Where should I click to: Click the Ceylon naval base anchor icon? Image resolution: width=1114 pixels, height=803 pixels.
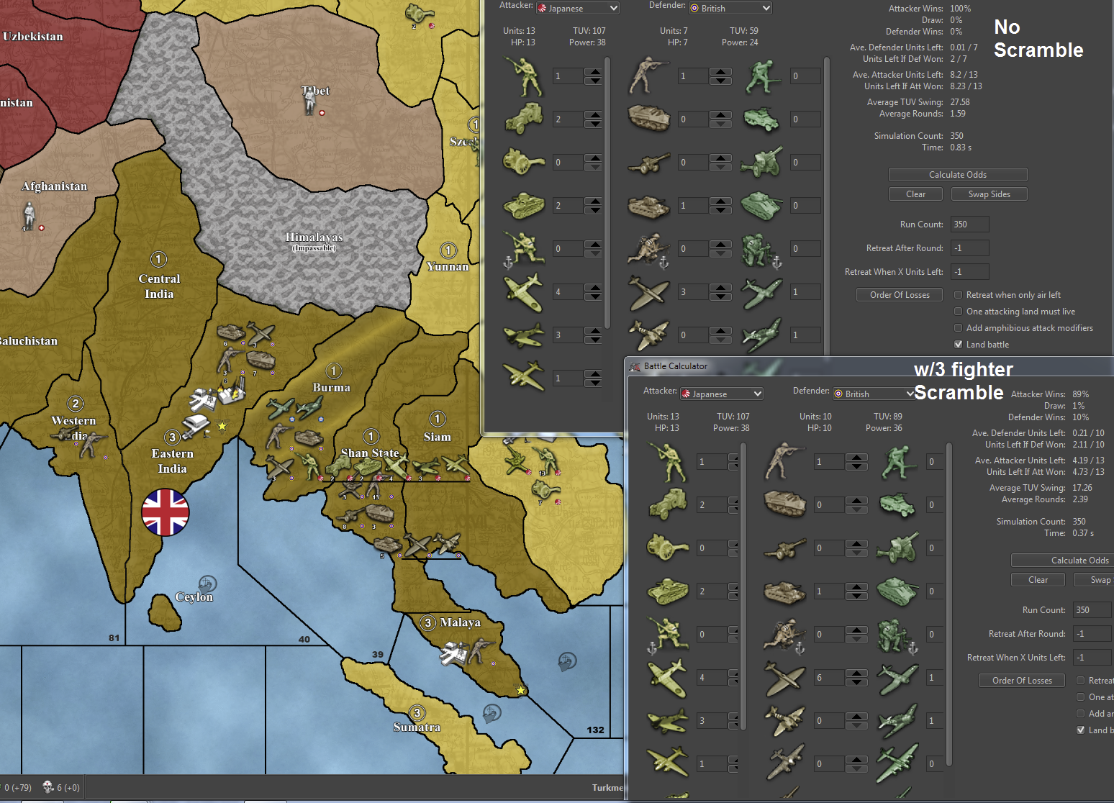[207, 584]
